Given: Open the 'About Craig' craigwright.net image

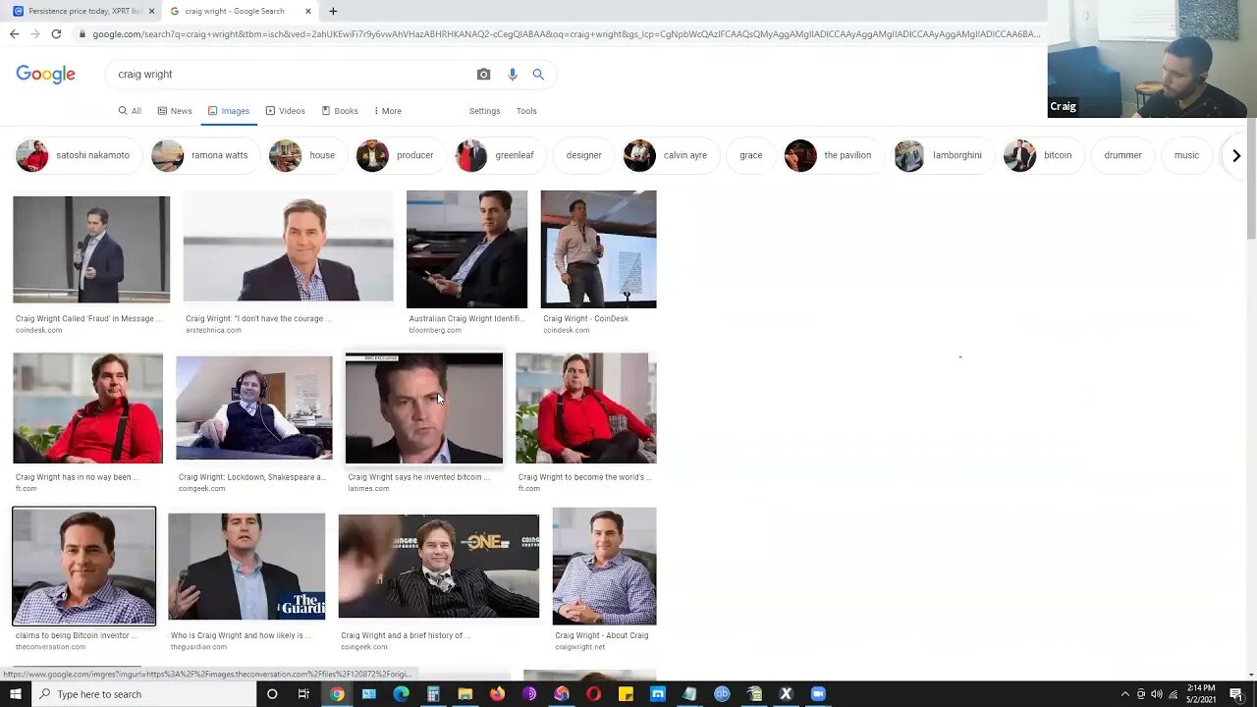Looking at the screenshot, I should point(604,567).
